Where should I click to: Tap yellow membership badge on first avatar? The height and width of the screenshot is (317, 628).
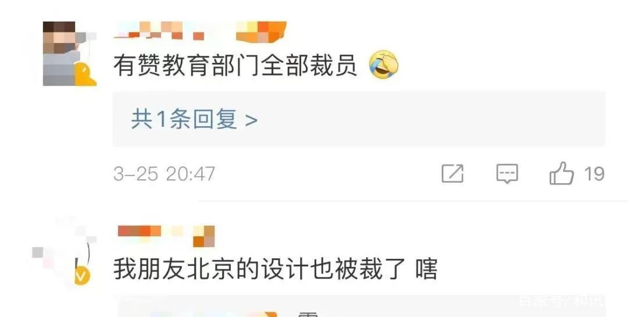click(85, 74)
